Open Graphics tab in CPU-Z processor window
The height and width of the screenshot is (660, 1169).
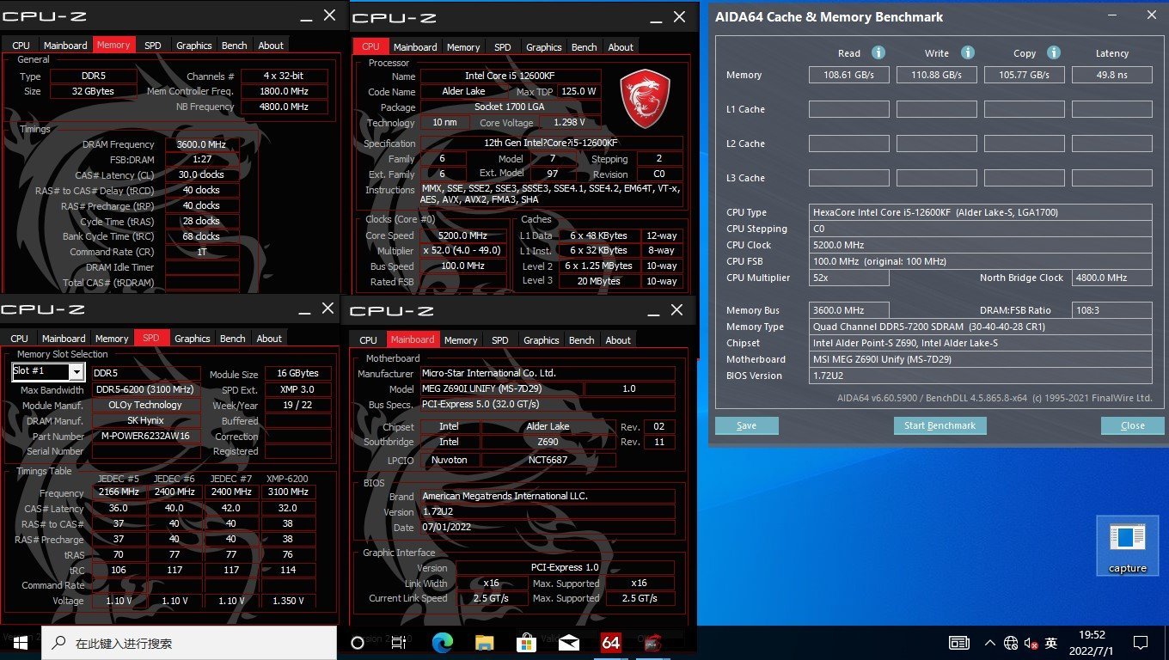click(543, 47)
